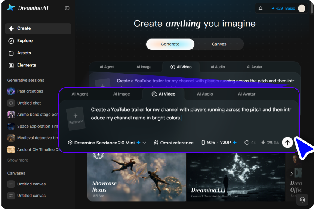314x209 pixels.
Task: Add a reference with the plus box
Action: point(76,119)
